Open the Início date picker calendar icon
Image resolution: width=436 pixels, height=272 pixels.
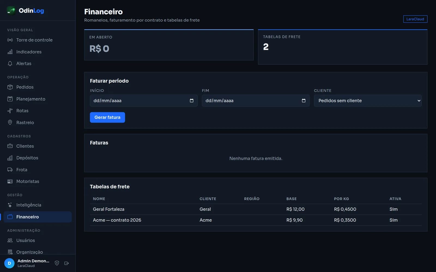(192, 101)
